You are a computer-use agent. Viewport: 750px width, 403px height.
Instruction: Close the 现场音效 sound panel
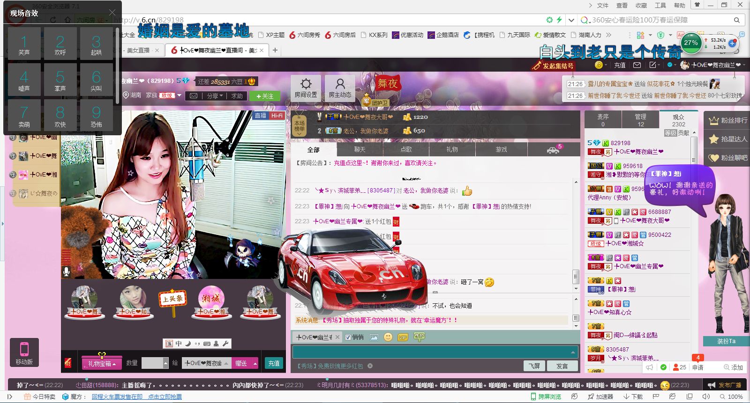[x=112, y=13]
